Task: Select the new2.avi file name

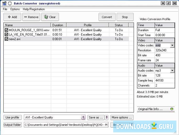Action: tap(15, 39)
